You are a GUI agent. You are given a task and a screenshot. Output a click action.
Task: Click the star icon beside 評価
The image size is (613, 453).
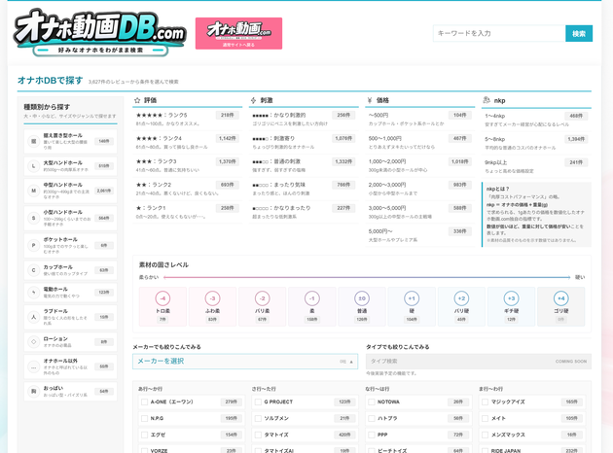pos(137,100)
